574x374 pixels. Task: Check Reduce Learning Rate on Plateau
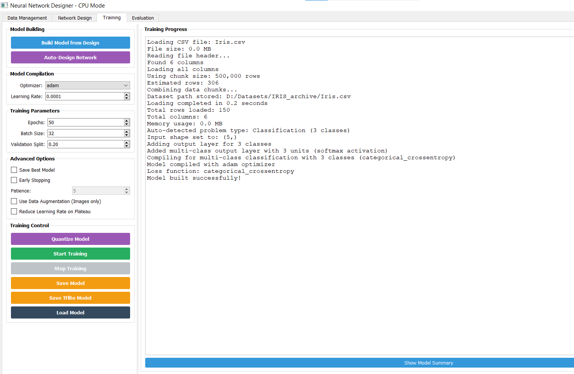tap(14, 211)
